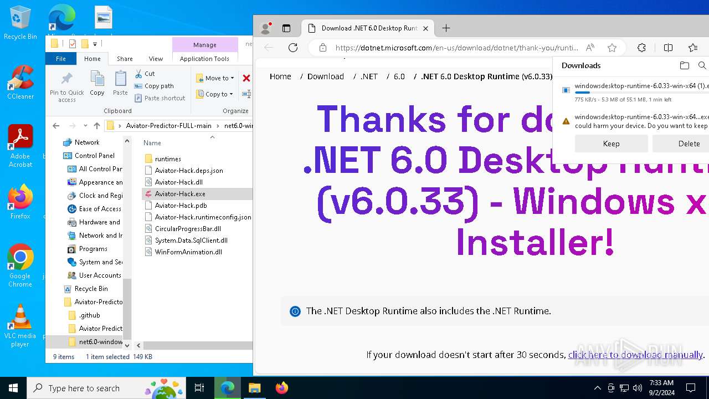Open Edge Extensions puzzle icon
709x399 pixels.
(x=641, y=48)
